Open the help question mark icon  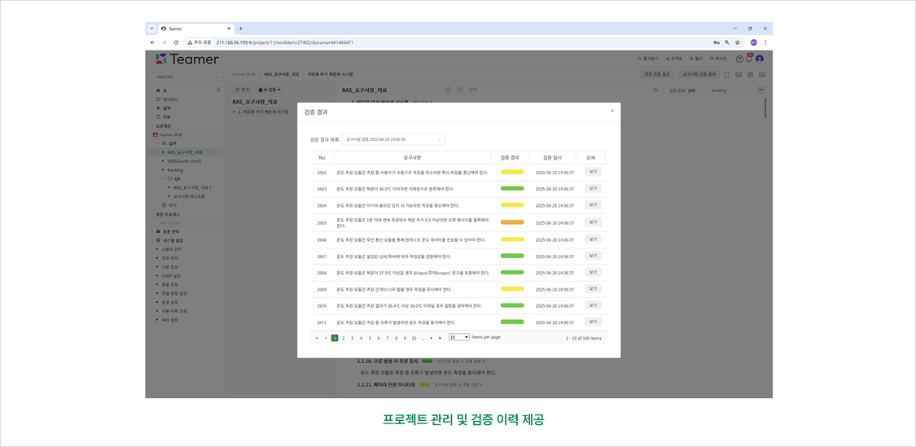[x=739, y=59]
